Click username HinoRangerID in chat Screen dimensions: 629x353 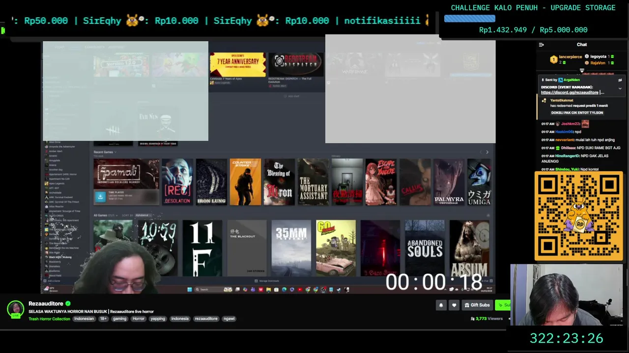567,156
